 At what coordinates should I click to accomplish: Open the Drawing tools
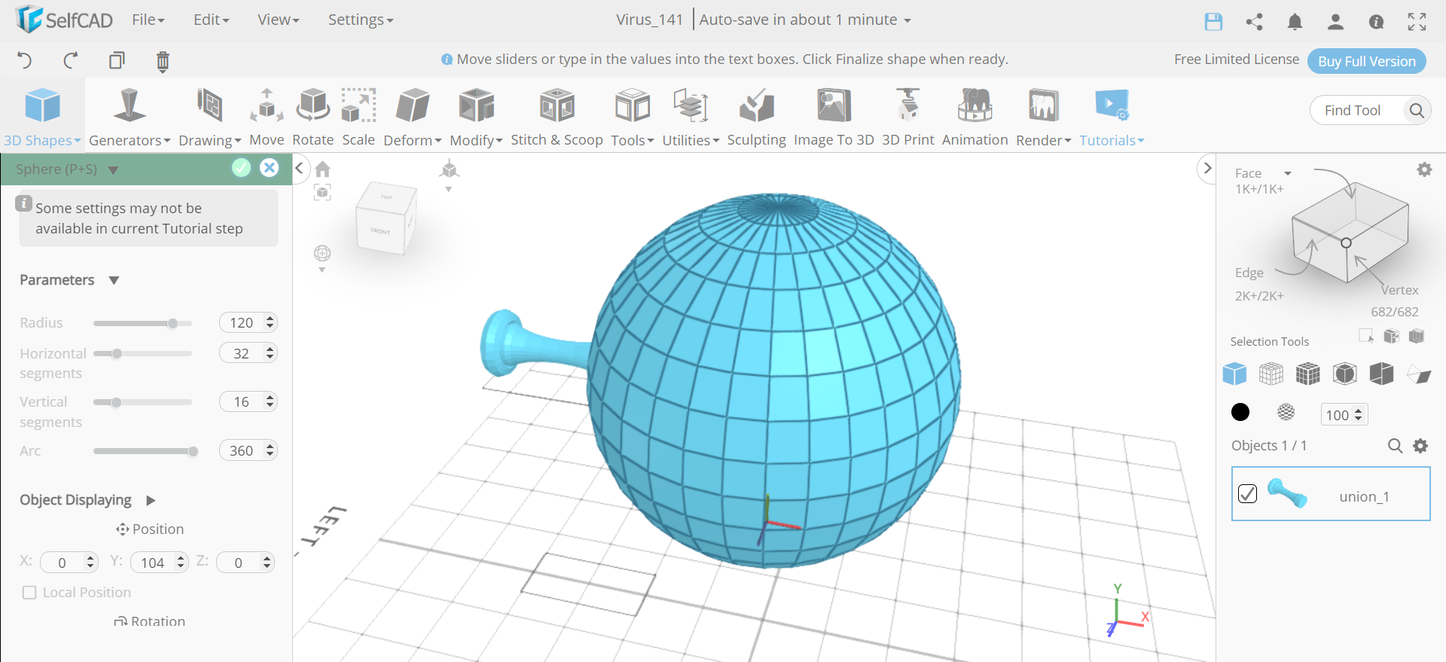(209, 116)
